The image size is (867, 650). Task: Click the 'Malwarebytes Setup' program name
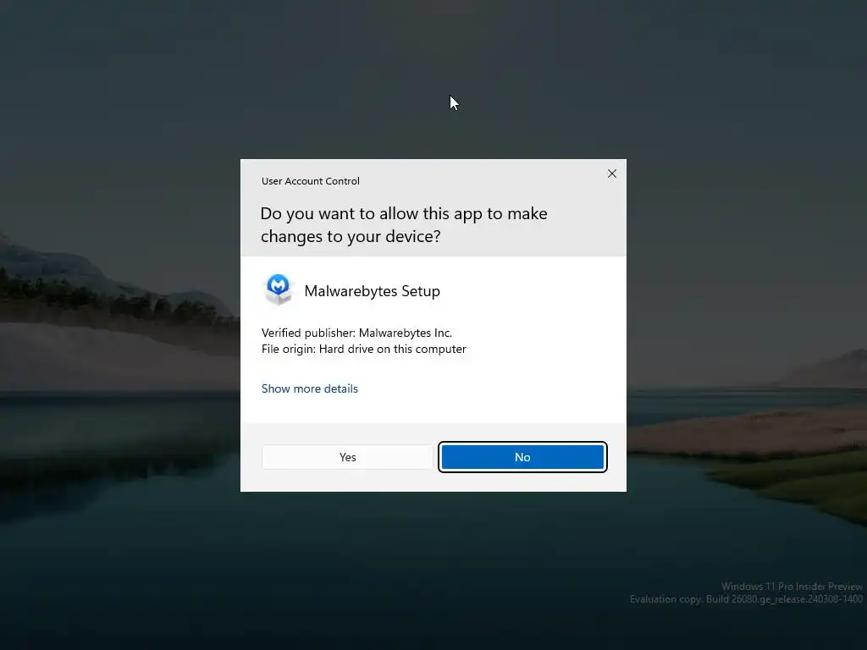point(373,291)
